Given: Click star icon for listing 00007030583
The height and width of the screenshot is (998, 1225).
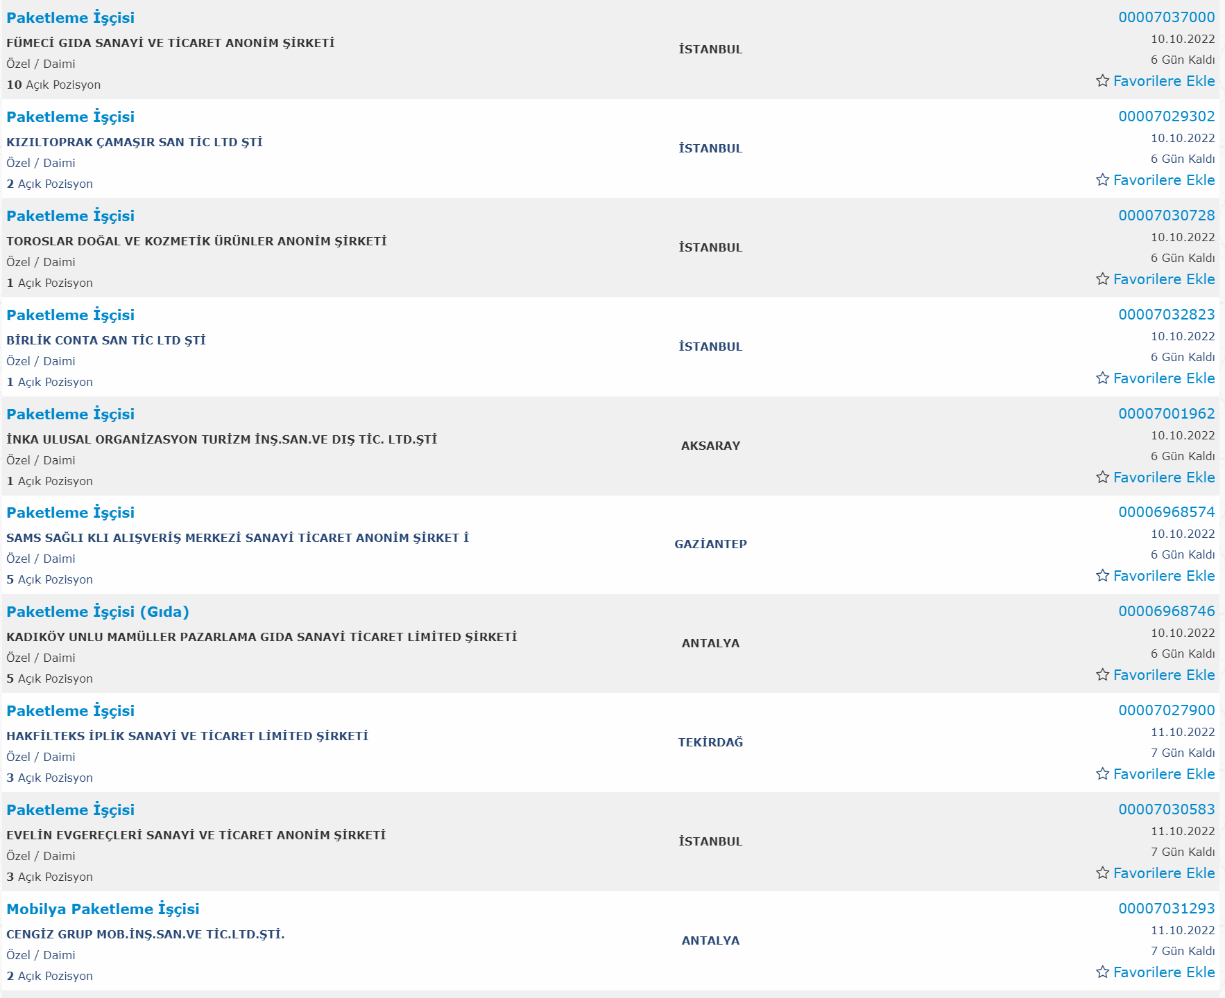Looking at the screenshot, I should pyautogui.click(x=1102, y=873).
